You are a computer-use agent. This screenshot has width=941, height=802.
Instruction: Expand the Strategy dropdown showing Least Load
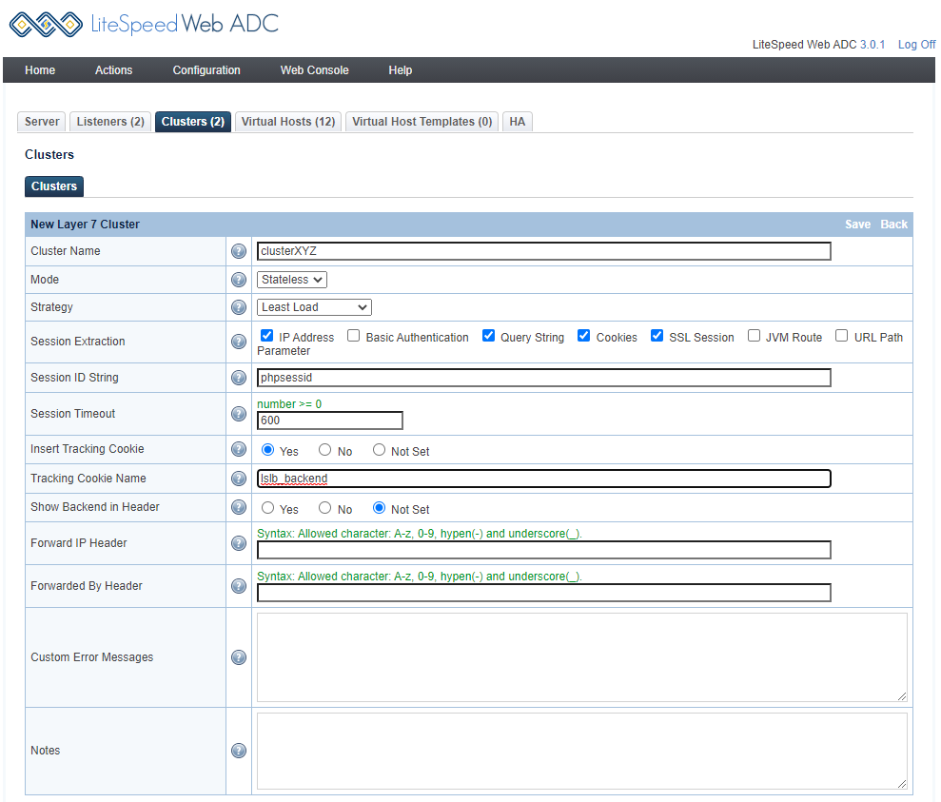[314, 307]
